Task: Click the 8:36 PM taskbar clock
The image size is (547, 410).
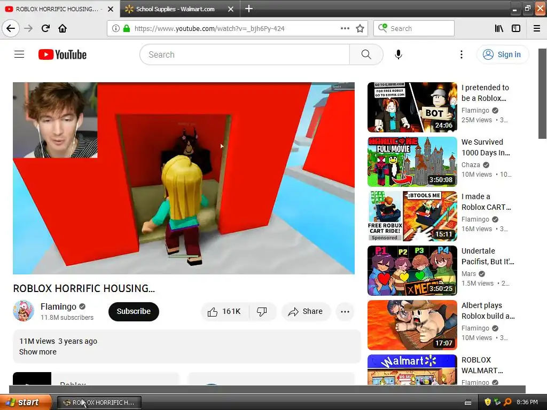Action: click(x=527, y=402)
